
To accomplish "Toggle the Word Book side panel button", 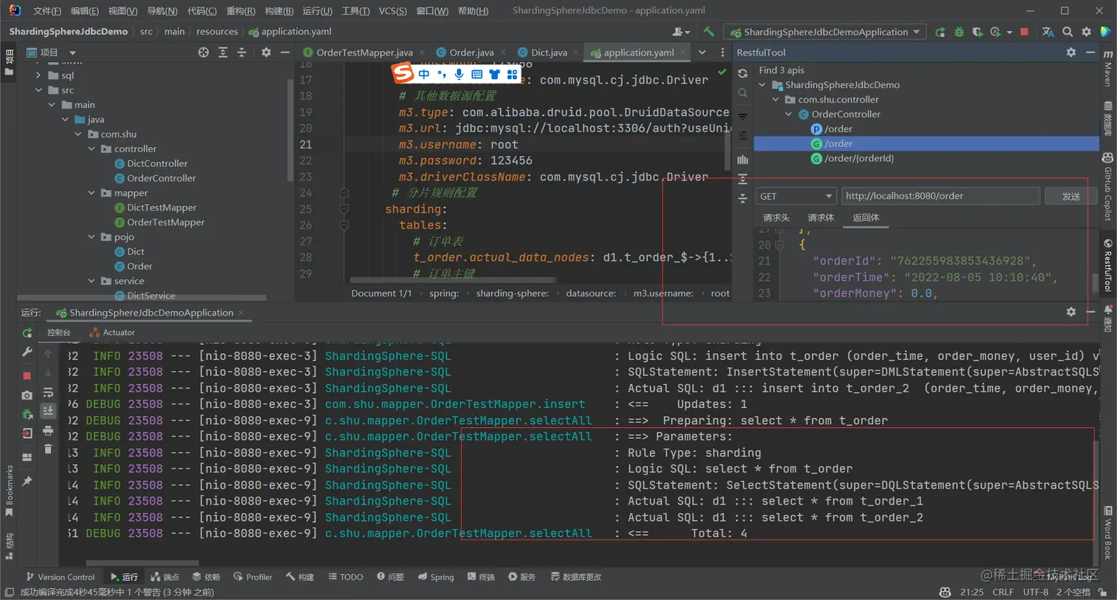I will [1107, 533].
